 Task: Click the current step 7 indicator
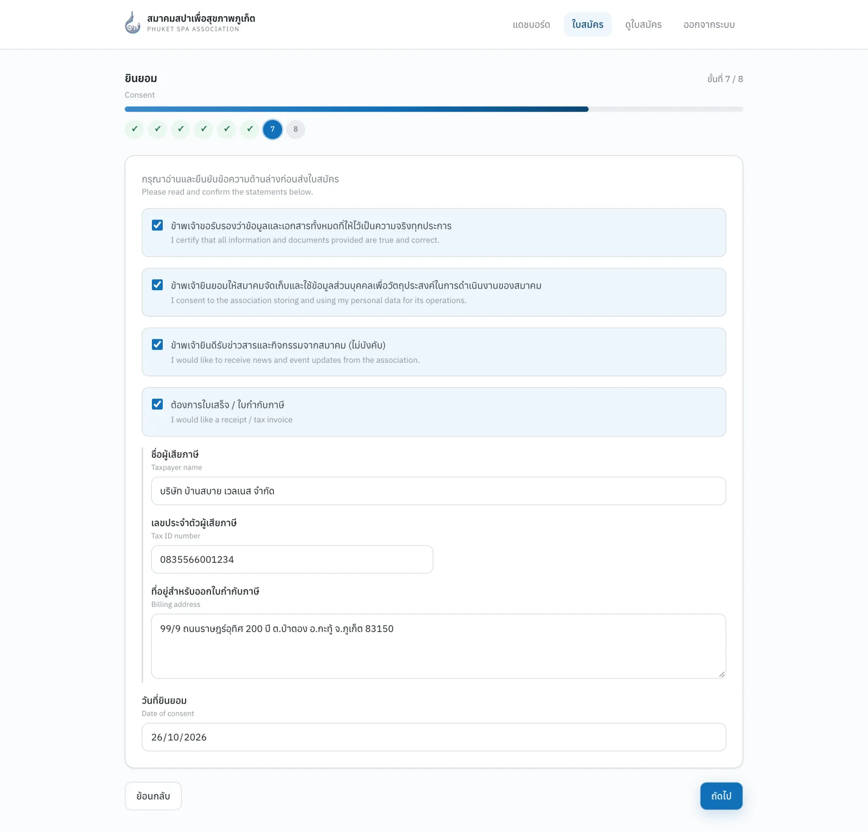click(272, 129)
